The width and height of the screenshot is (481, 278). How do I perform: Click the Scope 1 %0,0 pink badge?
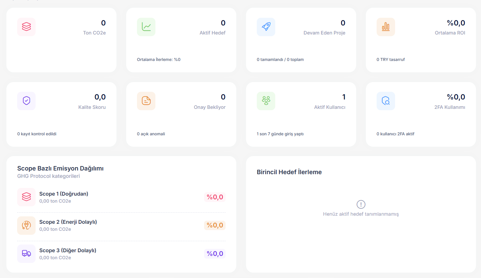215,197
